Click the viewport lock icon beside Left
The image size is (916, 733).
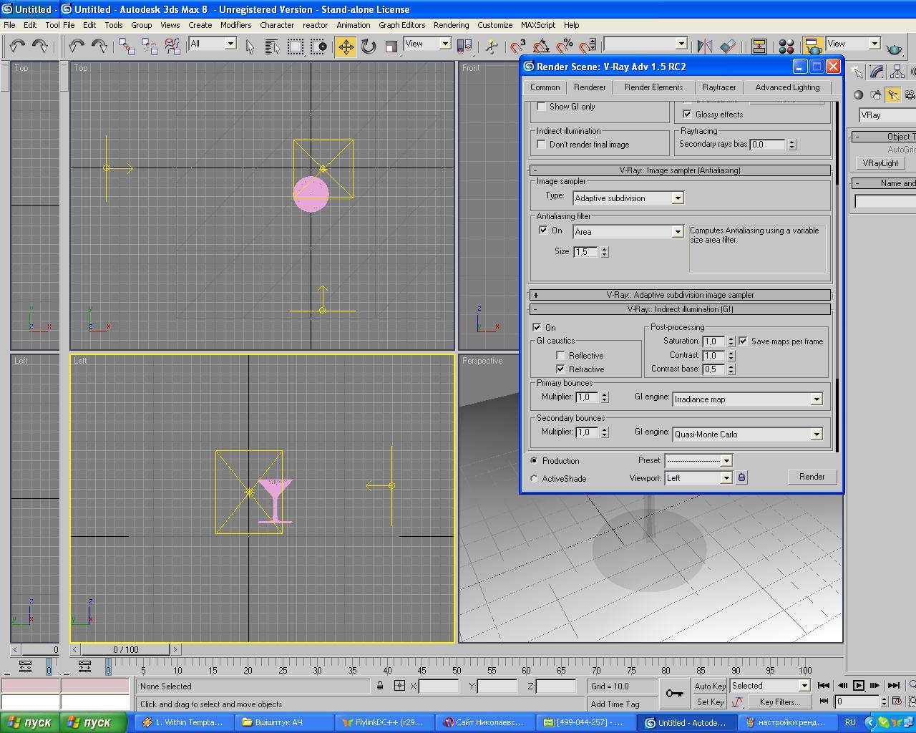[741, 477]
